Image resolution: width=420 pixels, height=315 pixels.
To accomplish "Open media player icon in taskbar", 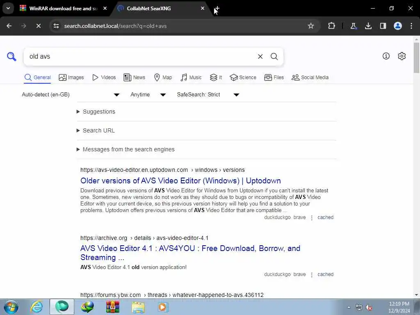I will point(163,307).
